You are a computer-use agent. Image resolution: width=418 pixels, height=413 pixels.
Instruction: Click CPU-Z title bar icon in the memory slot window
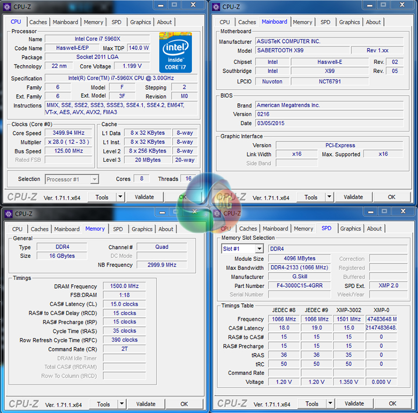click(x=216, y=213)
